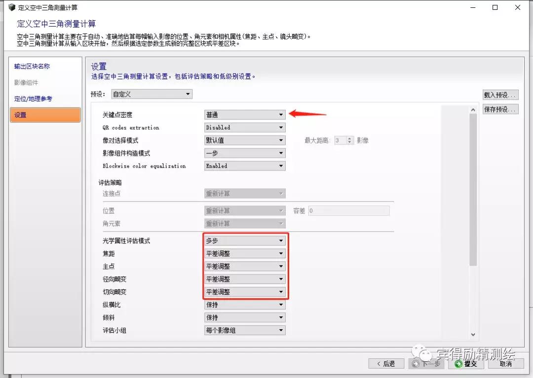This screenshot has height=378, width=533.
Task: Open the QR codes extraction dropdown
Action: click(245, 128)
